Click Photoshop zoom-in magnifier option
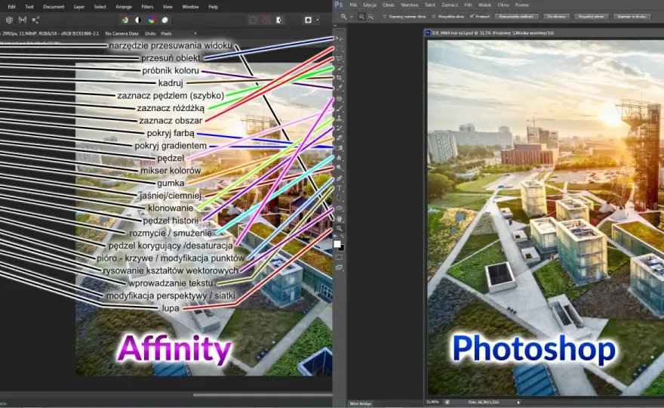The image size is (664, 408). [361, 17]
